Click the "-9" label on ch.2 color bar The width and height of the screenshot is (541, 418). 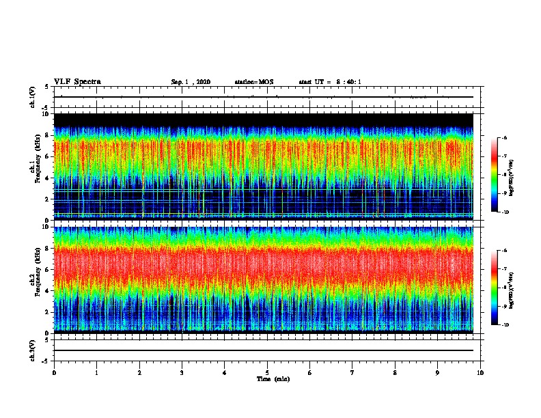pyautogui.click(x=504, y=306)
